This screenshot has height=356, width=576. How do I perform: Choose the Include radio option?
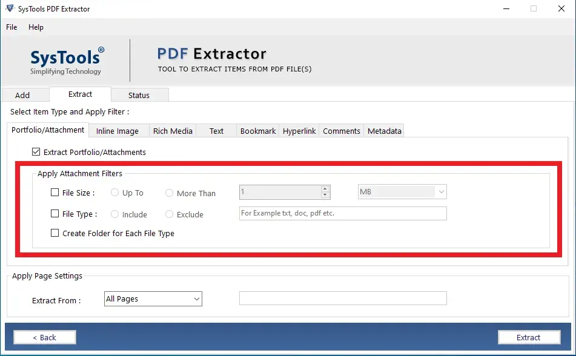click(x=114, y=214)
